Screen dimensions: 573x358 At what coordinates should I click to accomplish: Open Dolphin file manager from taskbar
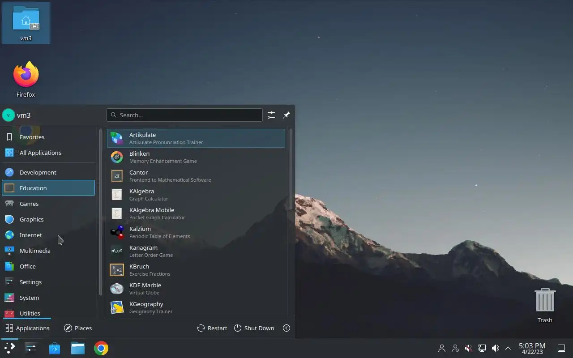coord(78,348)
